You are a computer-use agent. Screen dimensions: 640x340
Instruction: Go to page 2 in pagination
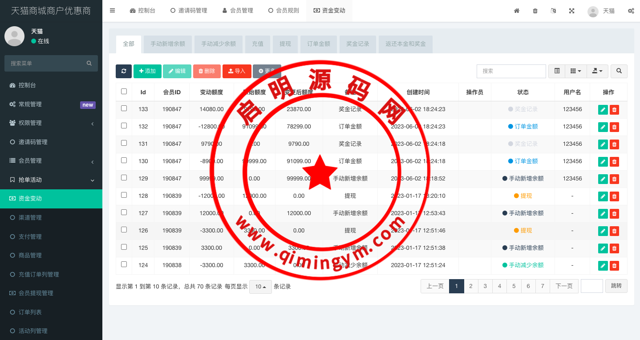[470, 286]
